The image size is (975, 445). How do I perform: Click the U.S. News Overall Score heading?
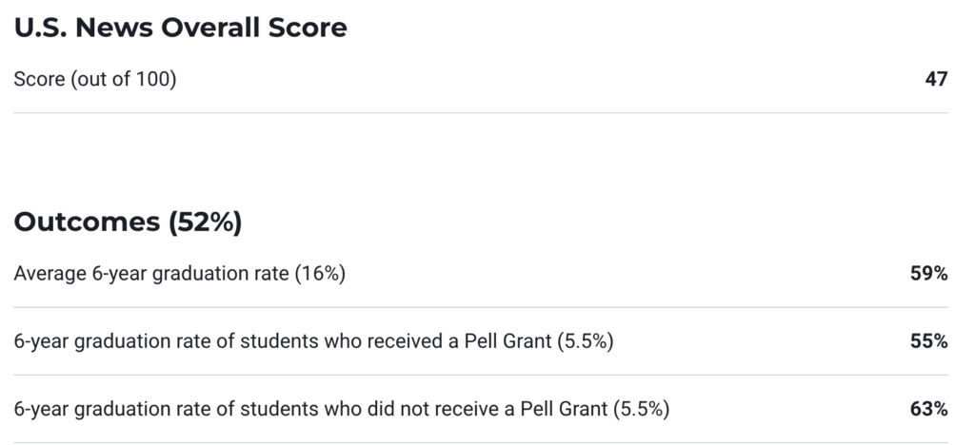click(180, 29)
